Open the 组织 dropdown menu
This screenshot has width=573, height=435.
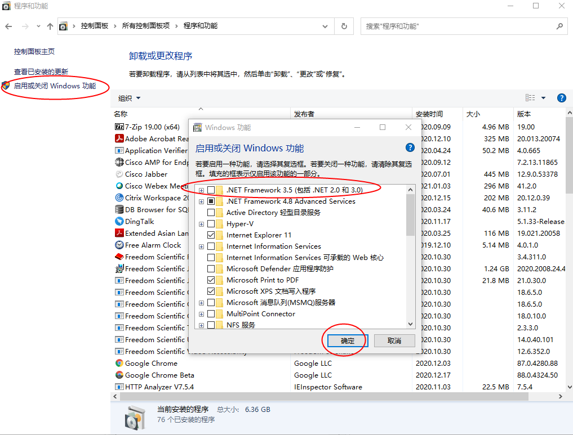[129, 98]
